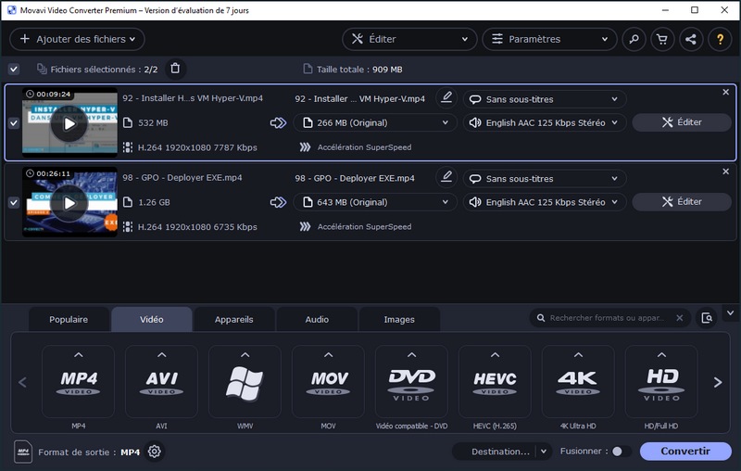741x471 pixels.
Task: Delete selected files with the trash icon
Action: [176, 69]
